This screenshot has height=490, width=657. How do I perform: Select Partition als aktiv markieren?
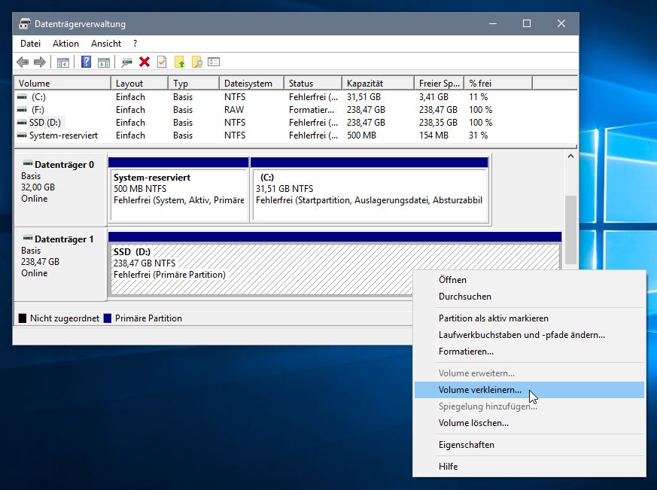pos(529,318)
